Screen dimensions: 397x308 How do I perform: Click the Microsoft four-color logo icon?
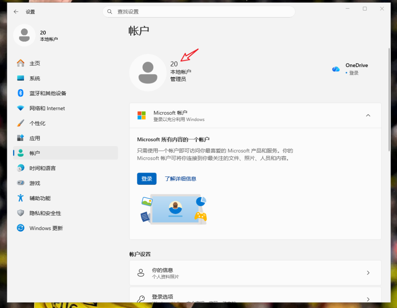[142, 116]
